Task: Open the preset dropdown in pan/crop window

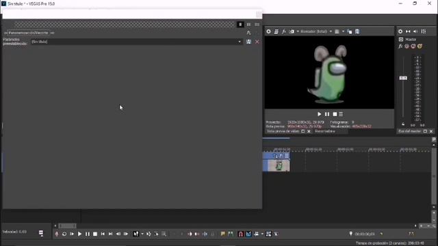Action: [240, 42]
